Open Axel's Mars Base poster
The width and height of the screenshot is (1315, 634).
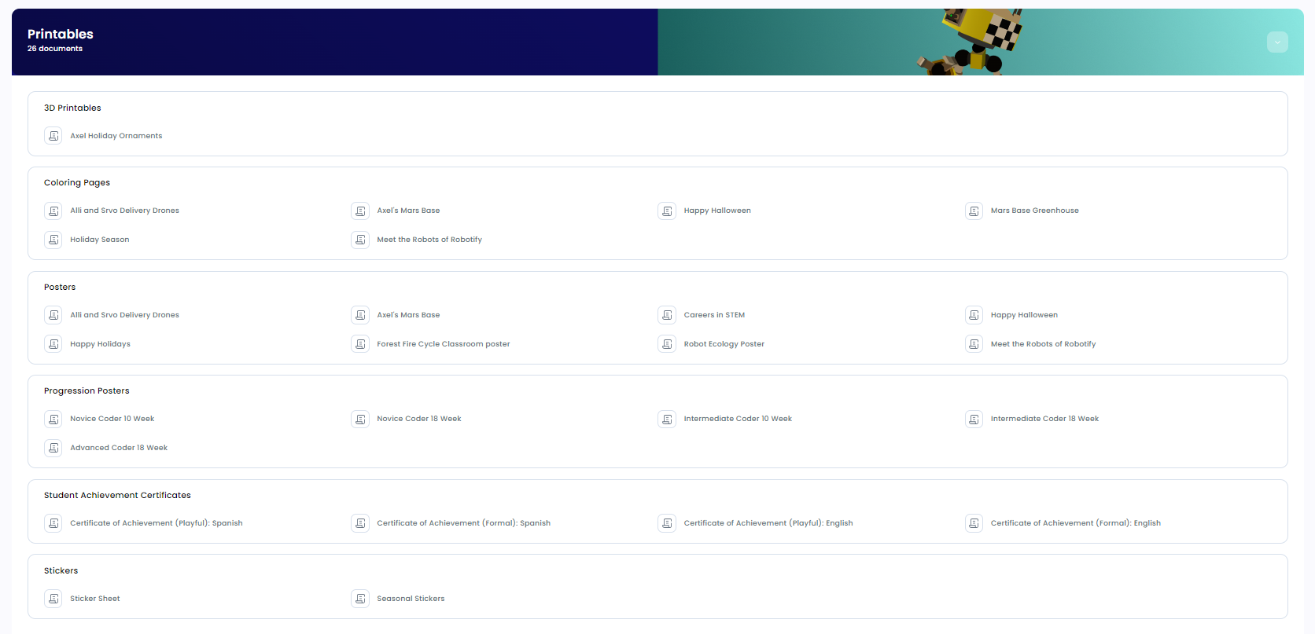pos(408,315)
